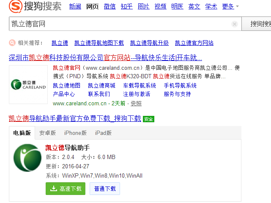Click the version text 2.0.4

[68, 157]
